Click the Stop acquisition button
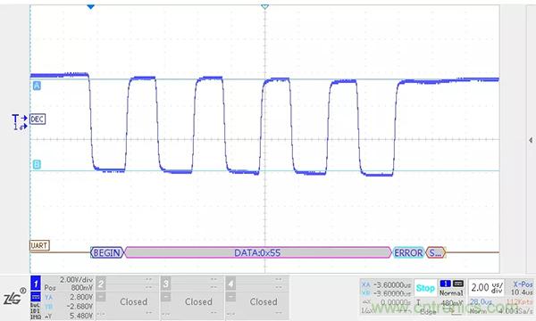This screenshot has width=536, height=321. 425,288
